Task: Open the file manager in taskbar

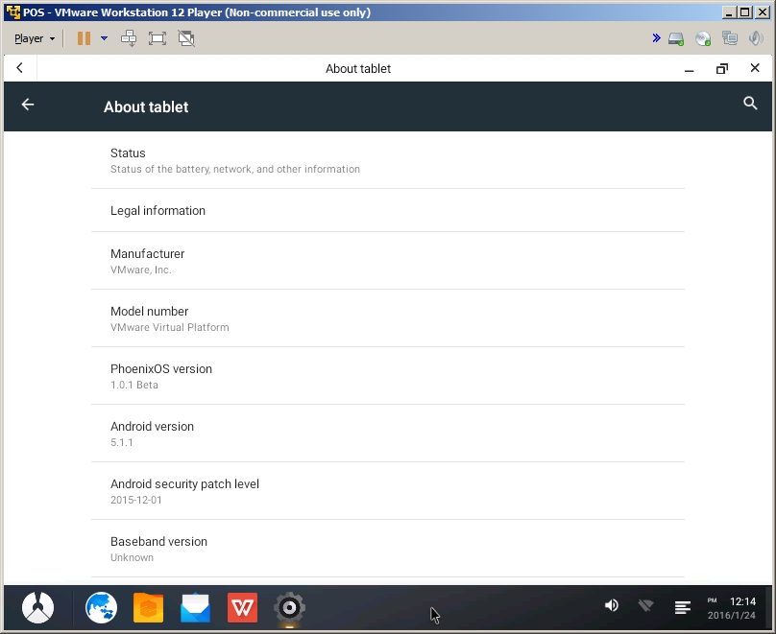Action: 148,607
